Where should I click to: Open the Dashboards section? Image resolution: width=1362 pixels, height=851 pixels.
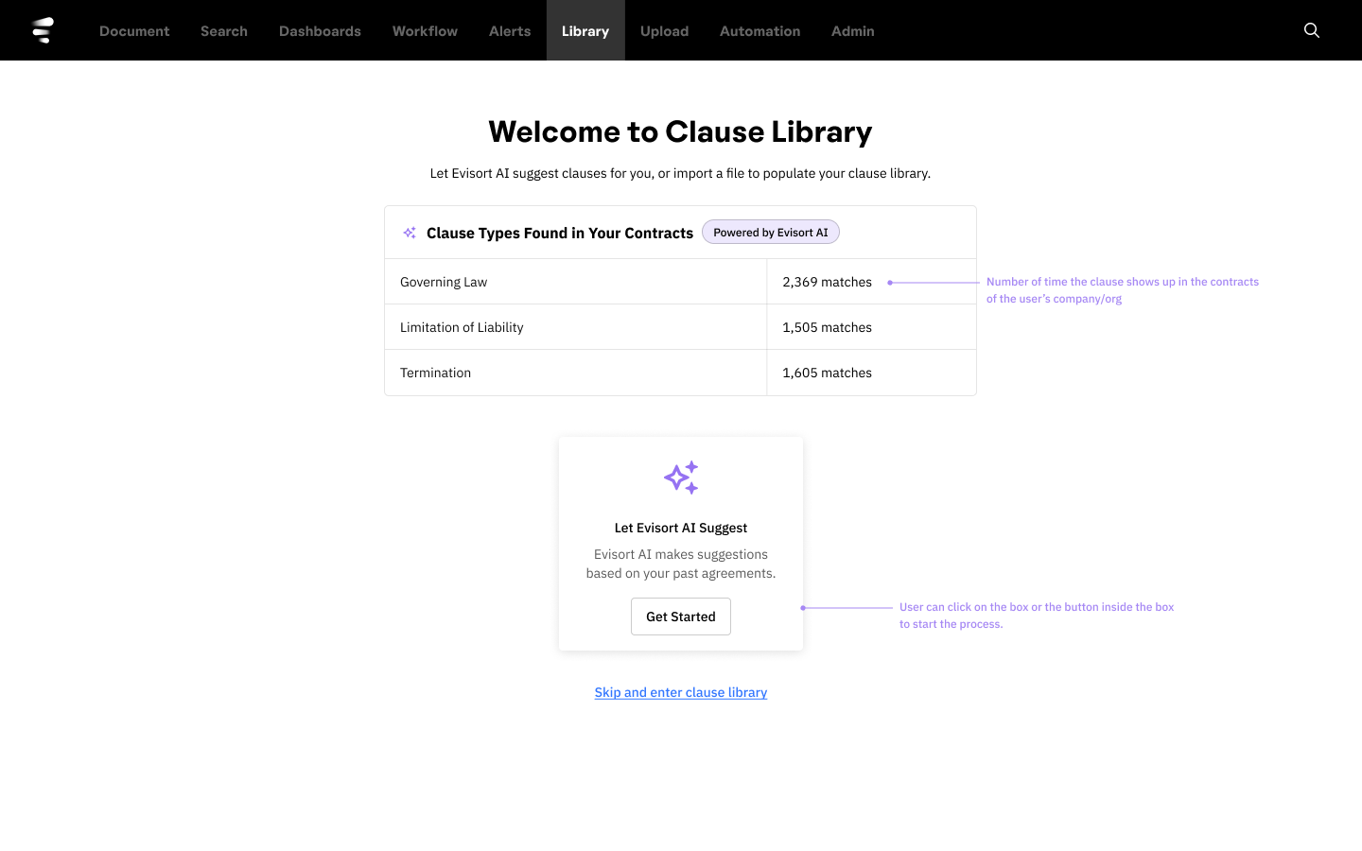tap(320, 30)
